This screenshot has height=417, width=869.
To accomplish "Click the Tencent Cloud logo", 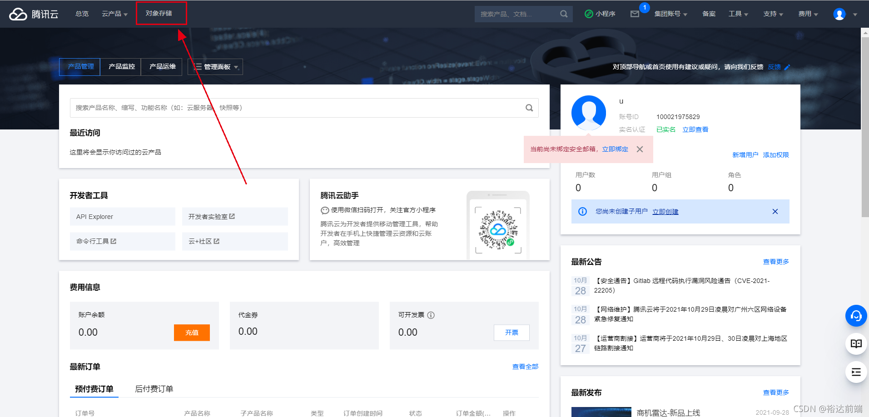I will 34,14.
